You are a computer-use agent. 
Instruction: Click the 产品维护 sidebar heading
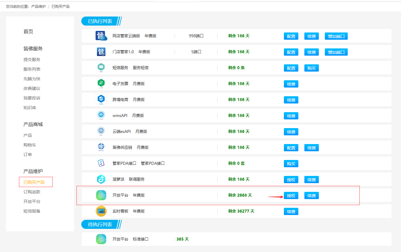[33, 171]
